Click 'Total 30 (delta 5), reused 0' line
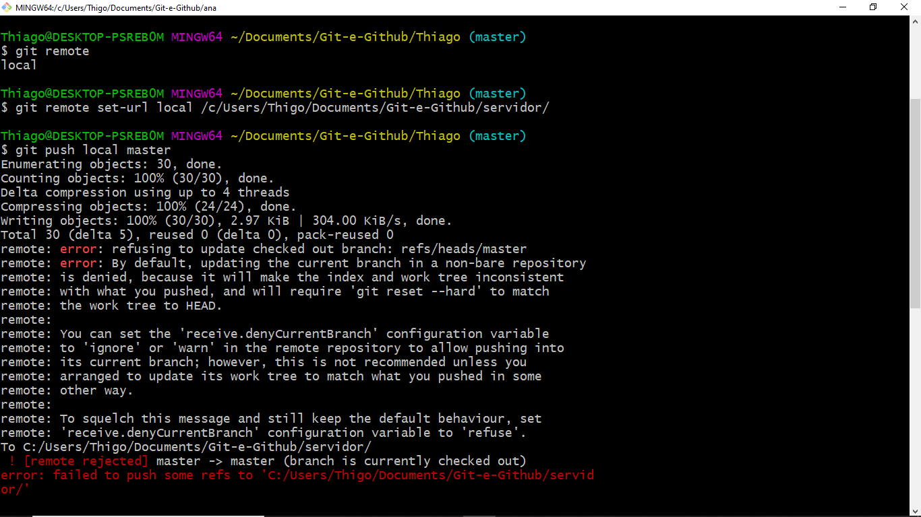921x517 pixels. coord(197,235)
